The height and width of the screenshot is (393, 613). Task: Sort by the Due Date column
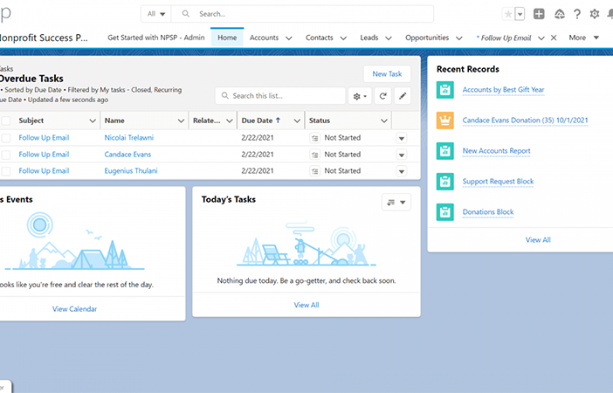tap(261, 121)
